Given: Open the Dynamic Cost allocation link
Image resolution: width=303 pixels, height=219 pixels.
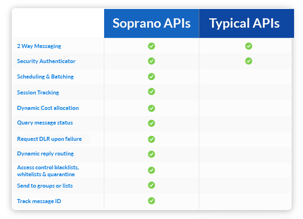Looking at the screenshot, I should pos(48,108).
